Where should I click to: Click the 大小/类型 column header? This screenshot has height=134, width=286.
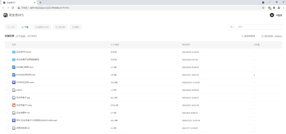115,45
